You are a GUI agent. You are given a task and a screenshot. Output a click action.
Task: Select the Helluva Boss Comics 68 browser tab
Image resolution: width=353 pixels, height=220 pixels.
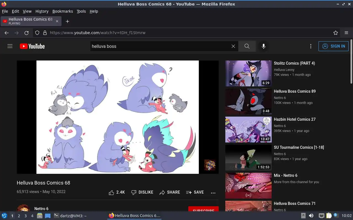click(30, 21)
